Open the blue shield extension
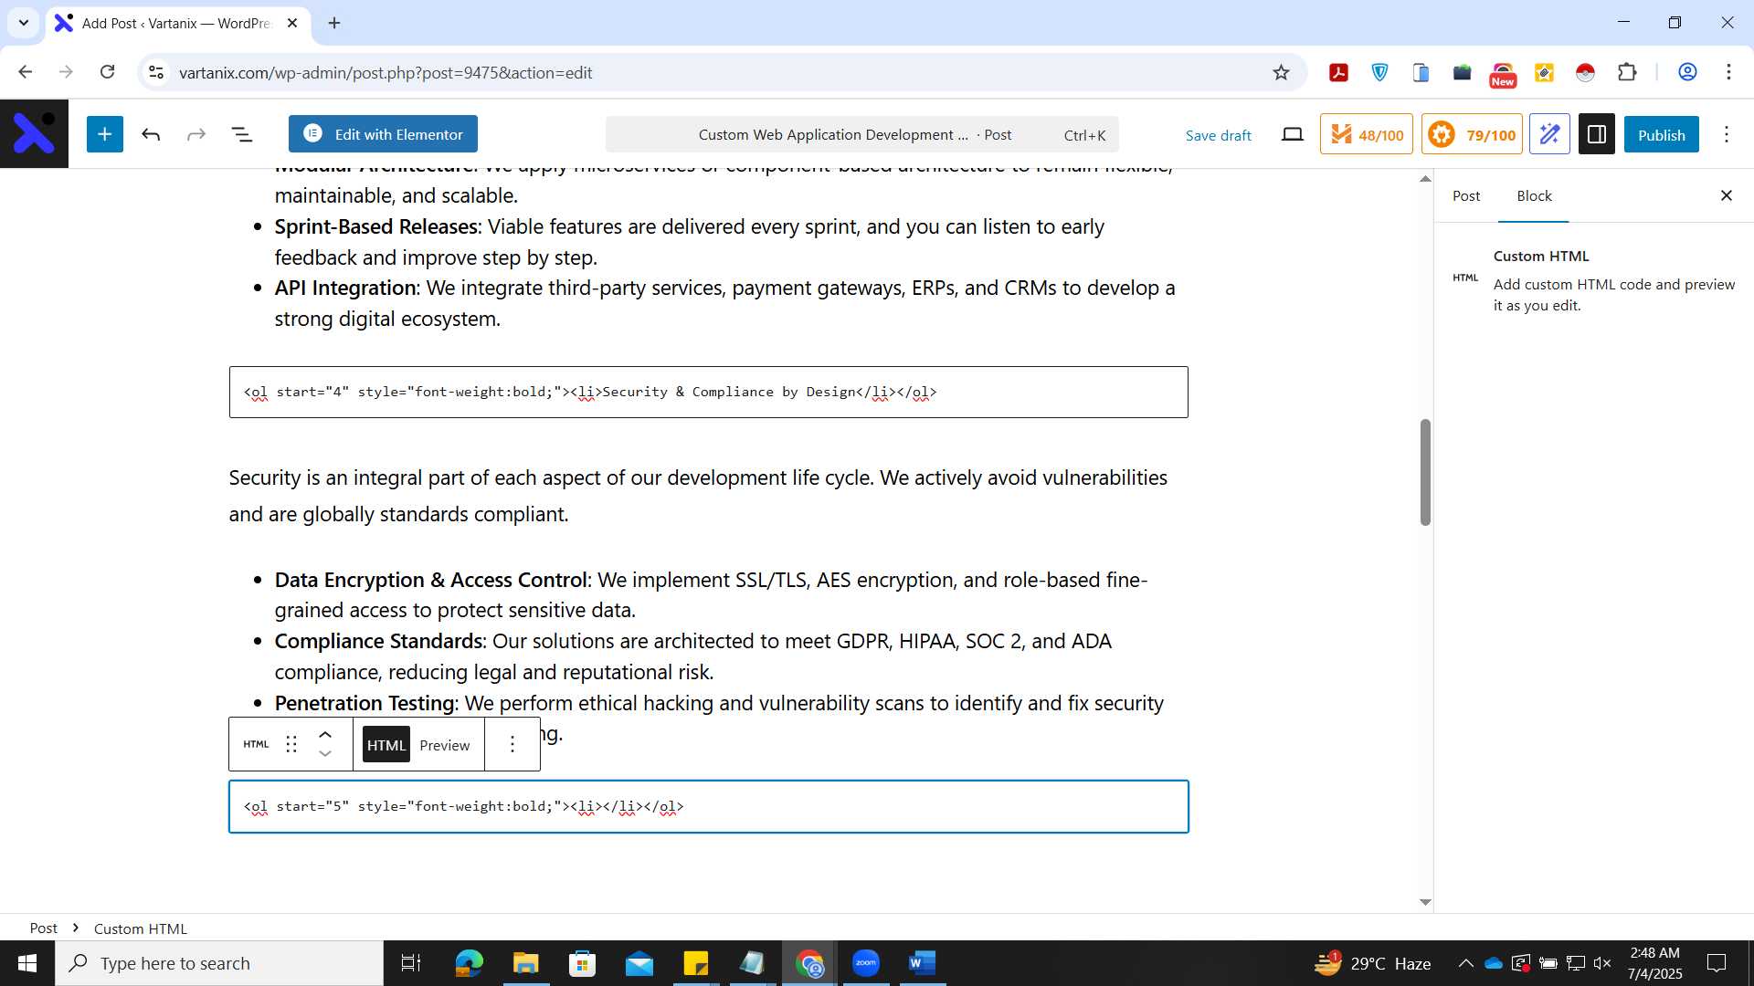 pyautogui.click(x=1379, y=72)
